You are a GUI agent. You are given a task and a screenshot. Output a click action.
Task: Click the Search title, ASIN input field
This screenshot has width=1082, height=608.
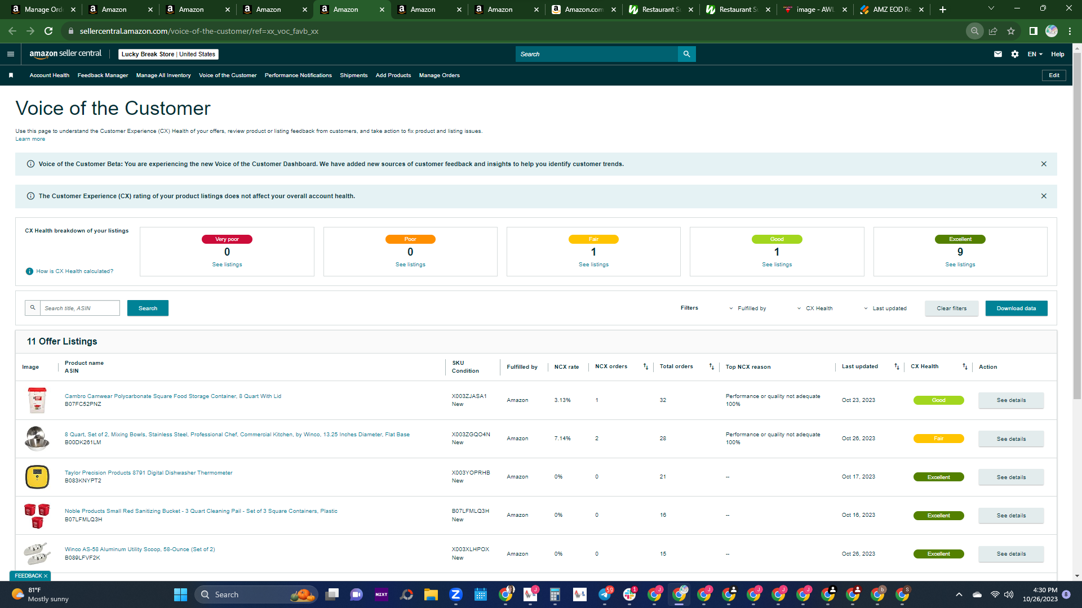tap(79, 308)
